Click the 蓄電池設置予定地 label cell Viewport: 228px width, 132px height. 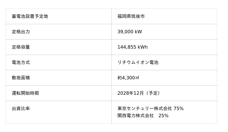tap(30, 16)
